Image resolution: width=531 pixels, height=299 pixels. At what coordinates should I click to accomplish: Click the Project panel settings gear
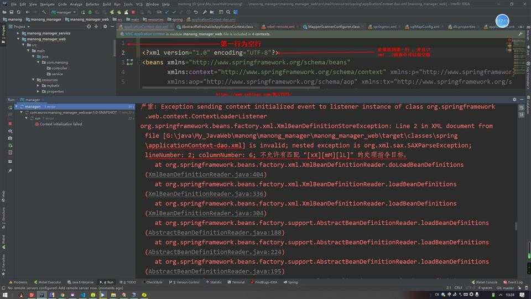(x=105, y=27)
